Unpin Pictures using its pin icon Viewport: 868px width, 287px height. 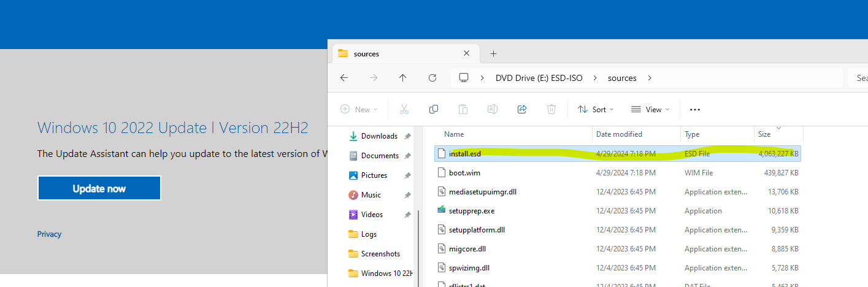[x=408, y=175]
